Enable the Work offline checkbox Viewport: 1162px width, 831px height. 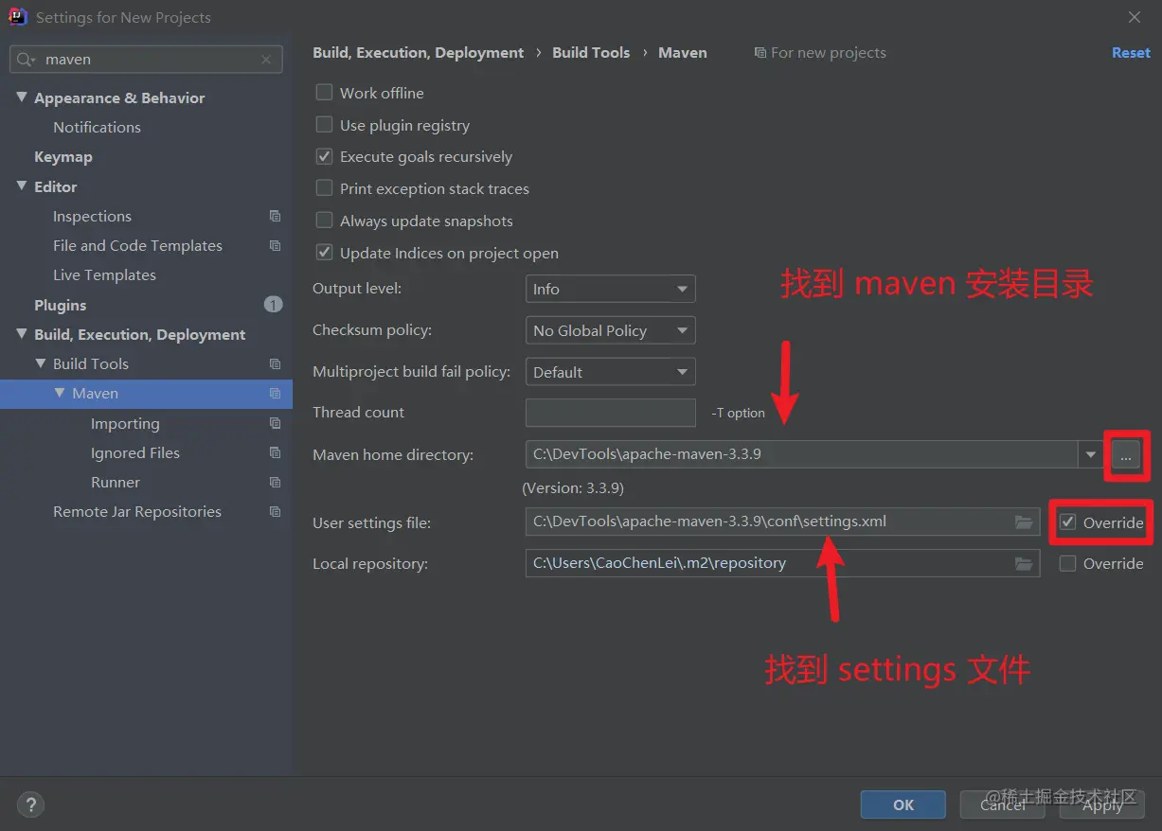click(324, 93)
